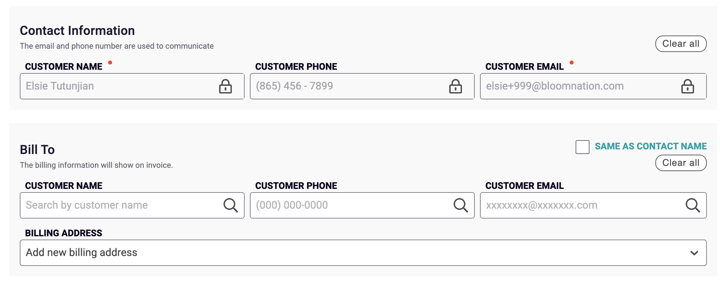Click the xxxxxxxx@xxxxxxx.com email input

pyautogui.click(x=593, y=205)
